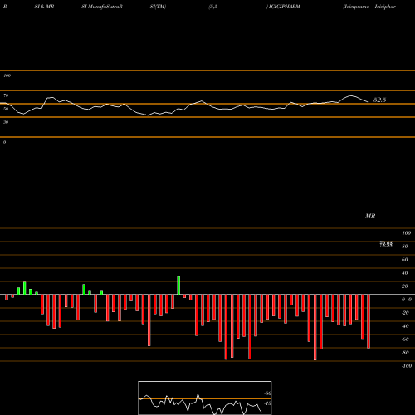The height and width of the screenshot is (415, 415).
Task: Click the 50 level label on RSI axis
Action: coord(6,109)
